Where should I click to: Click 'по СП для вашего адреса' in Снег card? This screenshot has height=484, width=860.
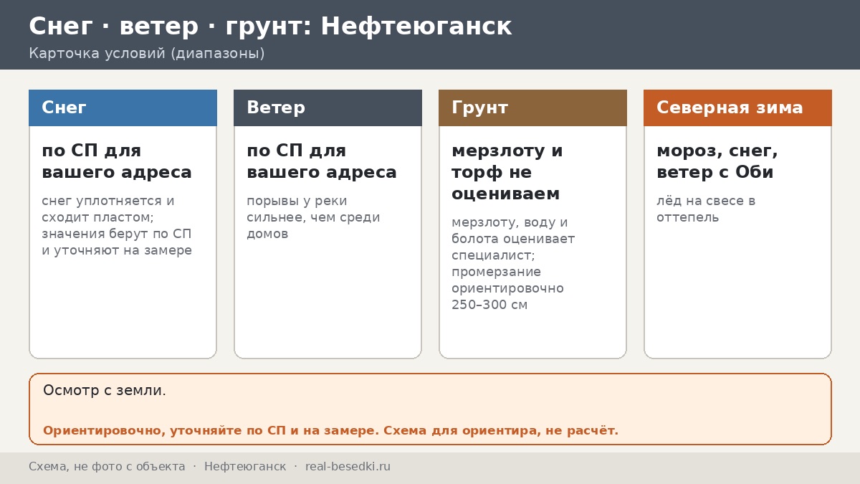117,161
